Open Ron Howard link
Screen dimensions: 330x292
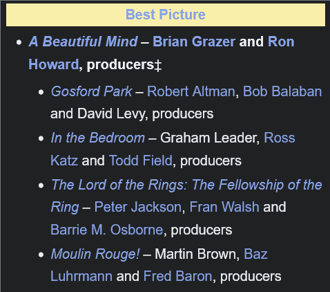point(281,42)
